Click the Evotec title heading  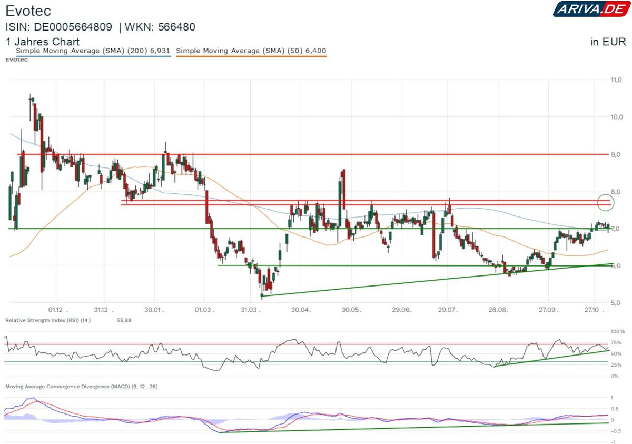point(29,11)
